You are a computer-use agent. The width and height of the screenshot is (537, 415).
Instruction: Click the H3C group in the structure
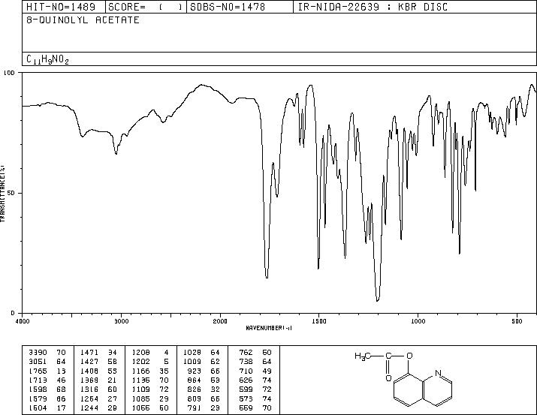(362, 356)
